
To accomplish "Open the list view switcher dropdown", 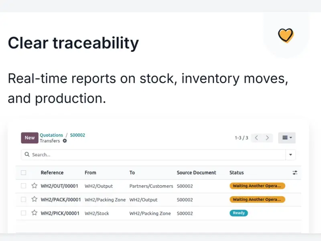I will tap(287, 138).
